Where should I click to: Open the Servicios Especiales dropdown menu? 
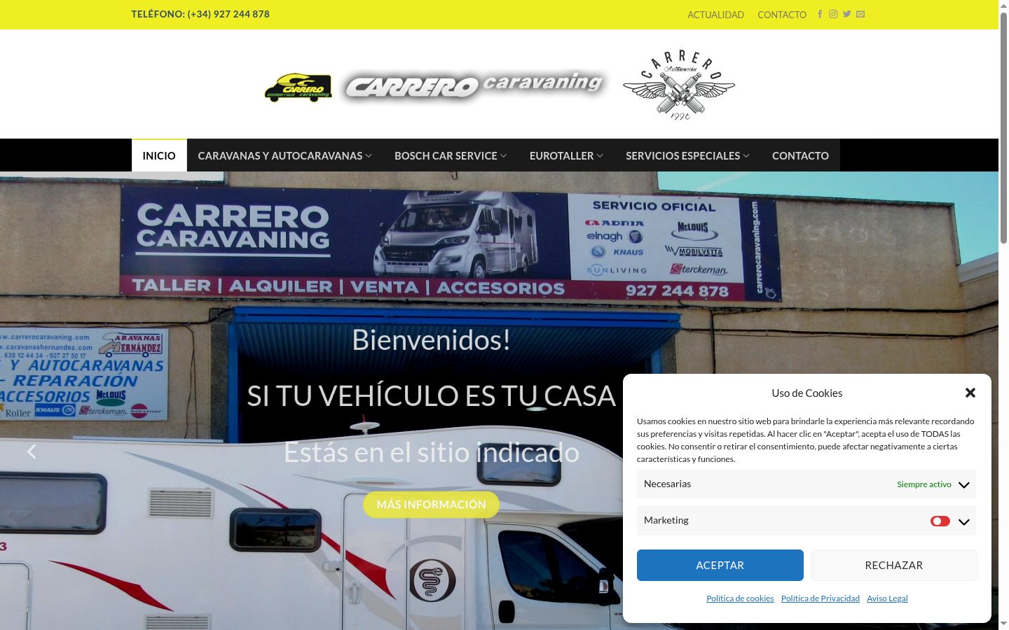click(x=688, y=155)
